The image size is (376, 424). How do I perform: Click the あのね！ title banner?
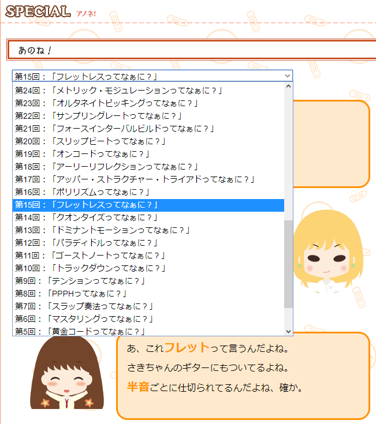tap(192, 50)
